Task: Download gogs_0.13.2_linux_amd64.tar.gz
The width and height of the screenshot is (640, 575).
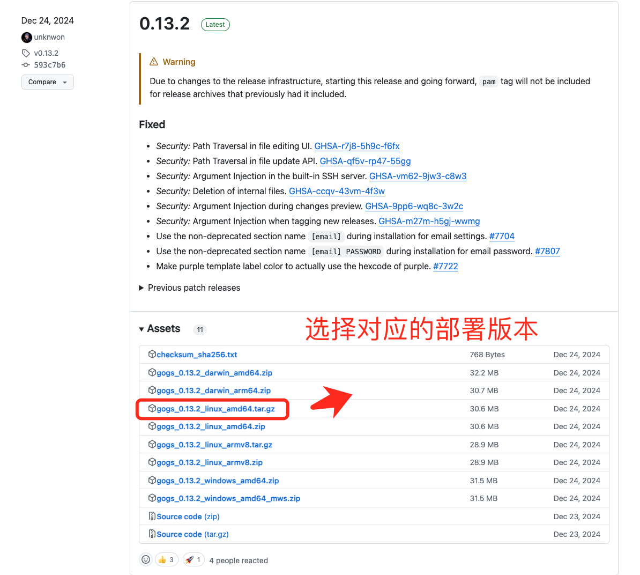Action: coord(215,409)
